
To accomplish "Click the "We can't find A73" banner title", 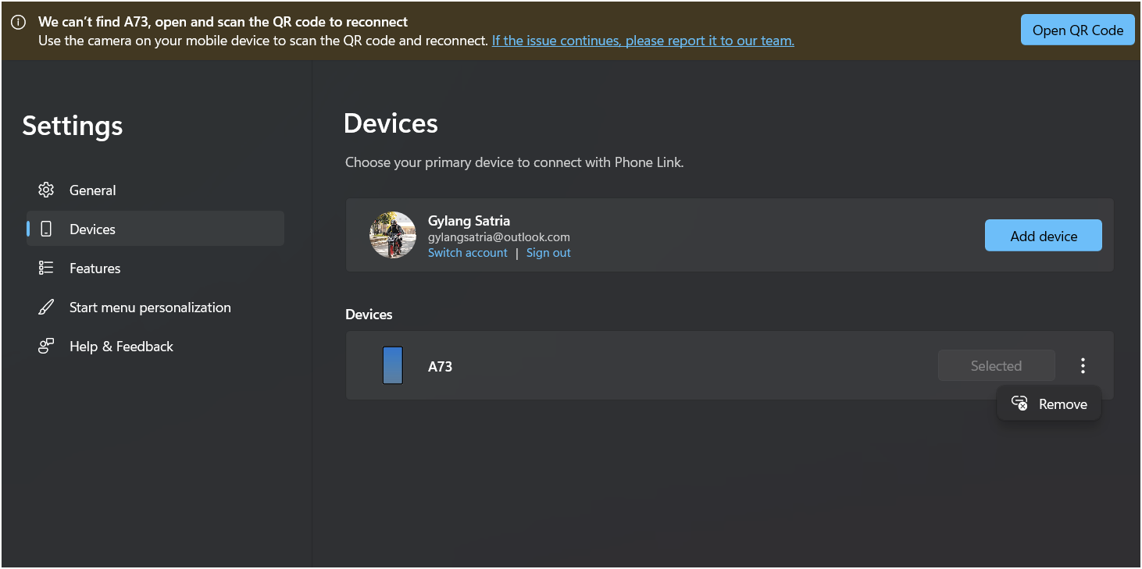I will [223, 22].
